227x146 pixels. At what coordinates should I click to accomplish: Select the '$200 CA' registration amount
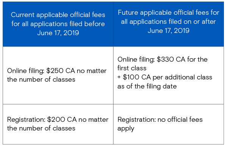coord(62,120)
